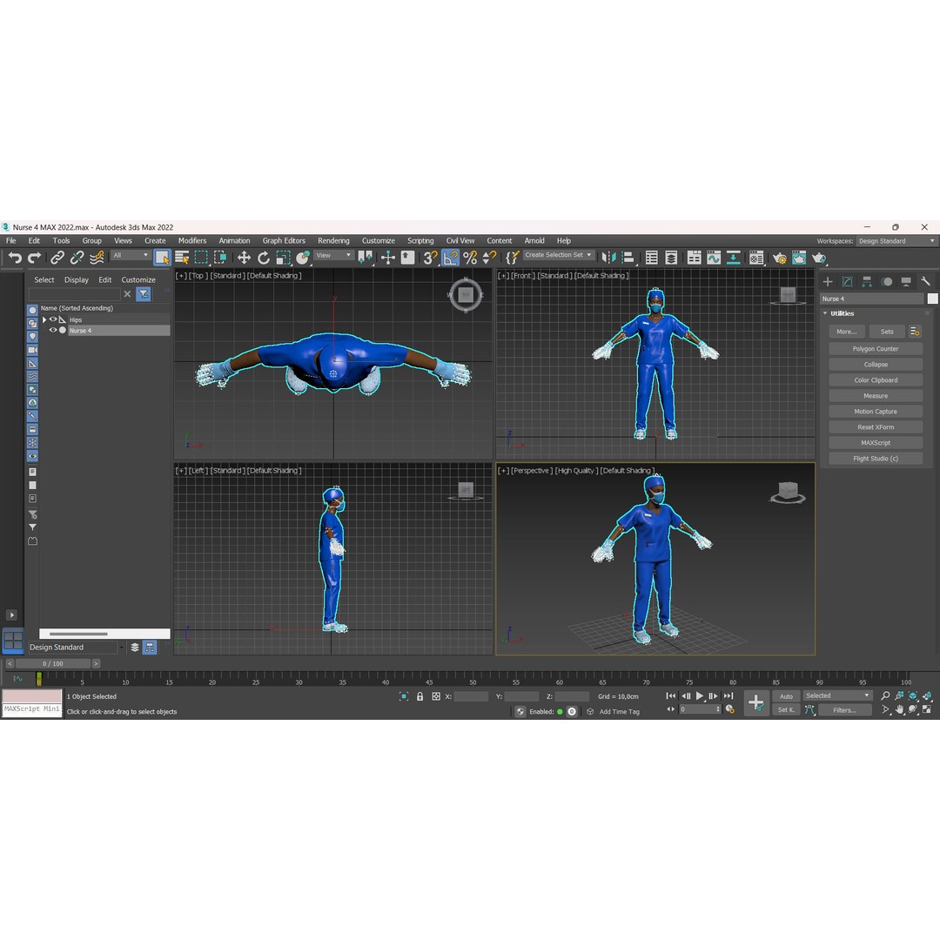Activate the Unlink Selection tool
Viewport: 940px width, 940px height.
[77, 258]
